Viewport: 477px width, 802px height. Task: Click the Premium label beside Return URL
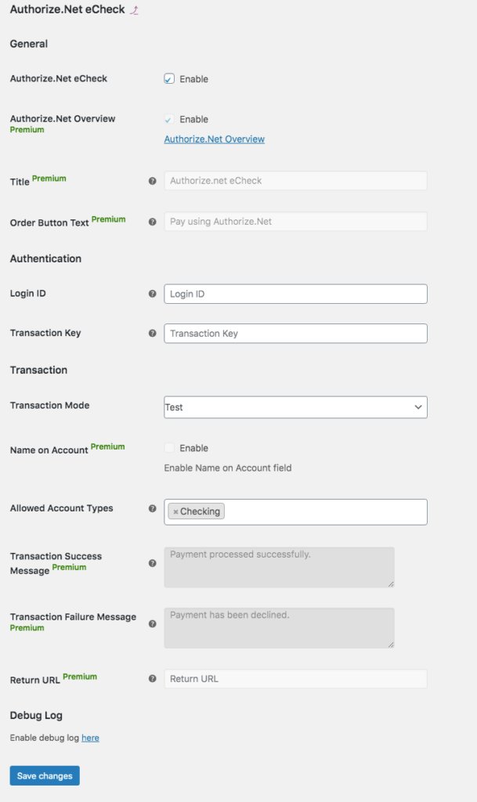click(x=80, y=677)
